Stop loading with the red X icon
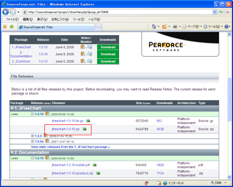The image size is (233, 187). click(x=227, y=12)
